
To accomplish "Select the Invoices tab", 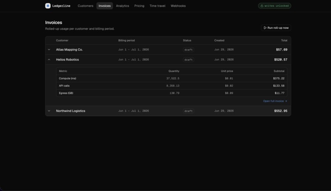I will coord(104,6).
